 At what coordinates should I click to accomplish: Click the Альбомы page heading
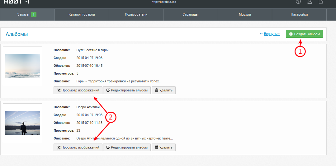17,34
